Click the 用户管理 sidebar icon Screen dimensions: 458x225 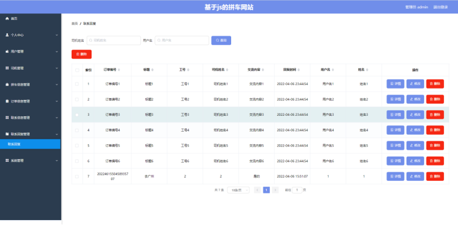pyautogui.click(x=7, y=52)
